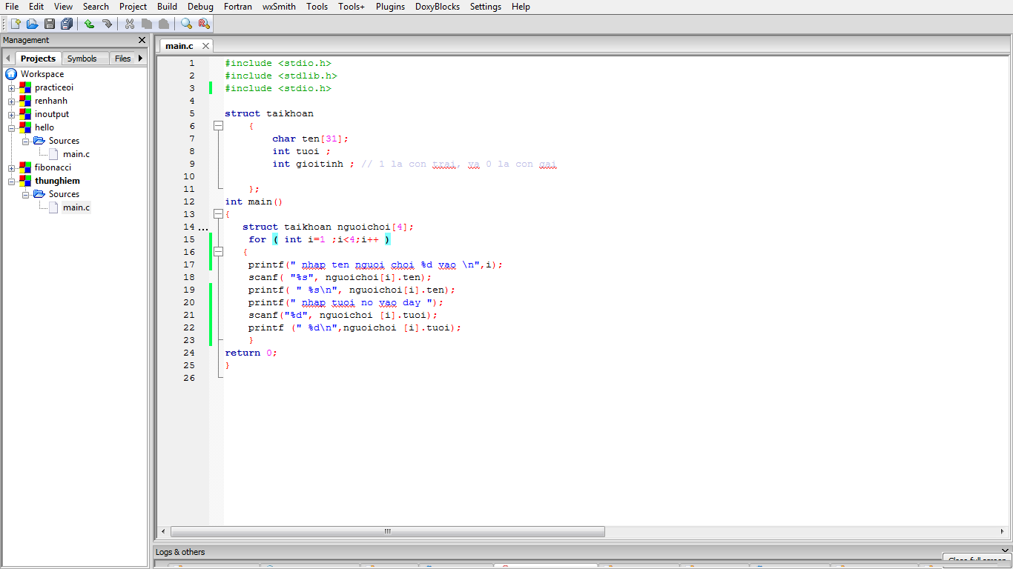Switch to the Symbols tab

click(x=82, y=59)
